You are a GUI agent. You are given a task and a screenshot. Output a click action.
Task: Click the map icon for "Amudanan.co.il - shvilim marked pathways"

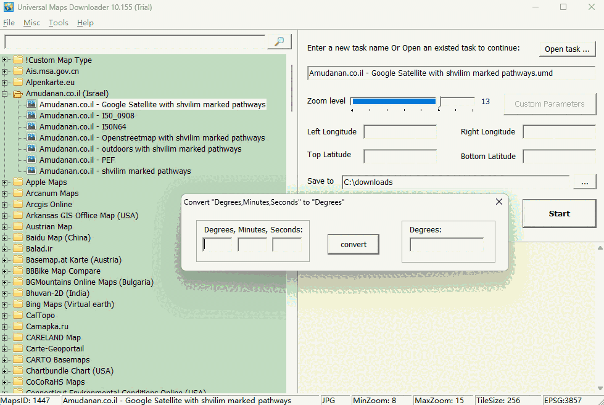pos(31,171)
